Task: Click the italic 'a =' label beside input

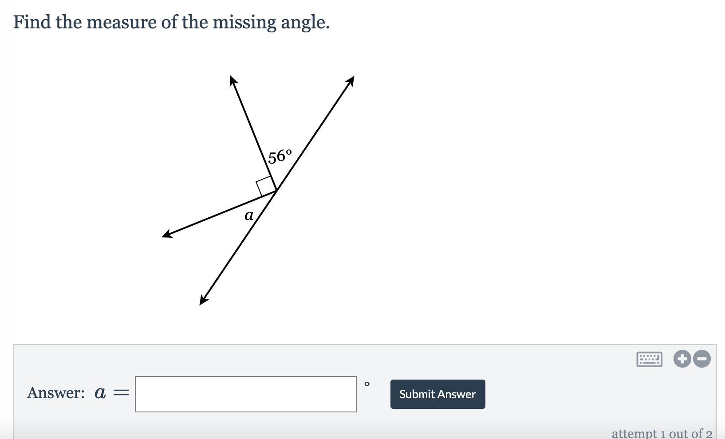Action: tap(112, 393)
